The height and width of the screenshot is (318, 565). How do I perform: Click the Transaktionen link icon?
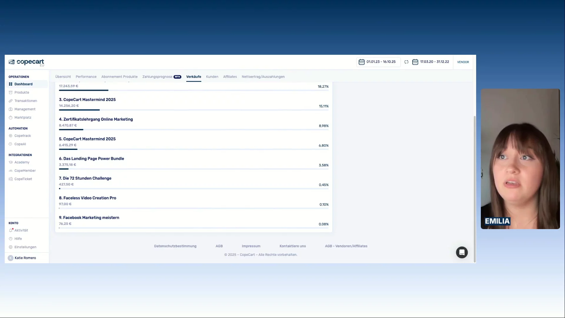click(x=11, y=101)
